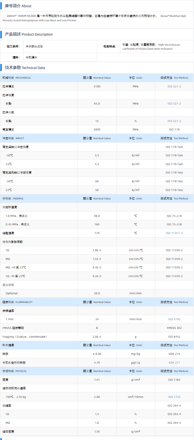Follow the ISO 3795 link
The height and width of the screenshot is (440, 194).
(174, 319)
